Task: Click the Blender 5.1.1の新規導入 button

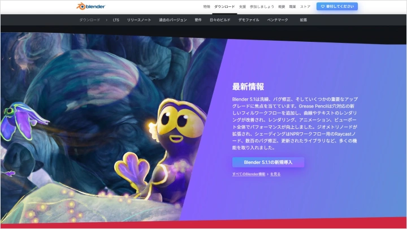Action: tap(268, 162)
